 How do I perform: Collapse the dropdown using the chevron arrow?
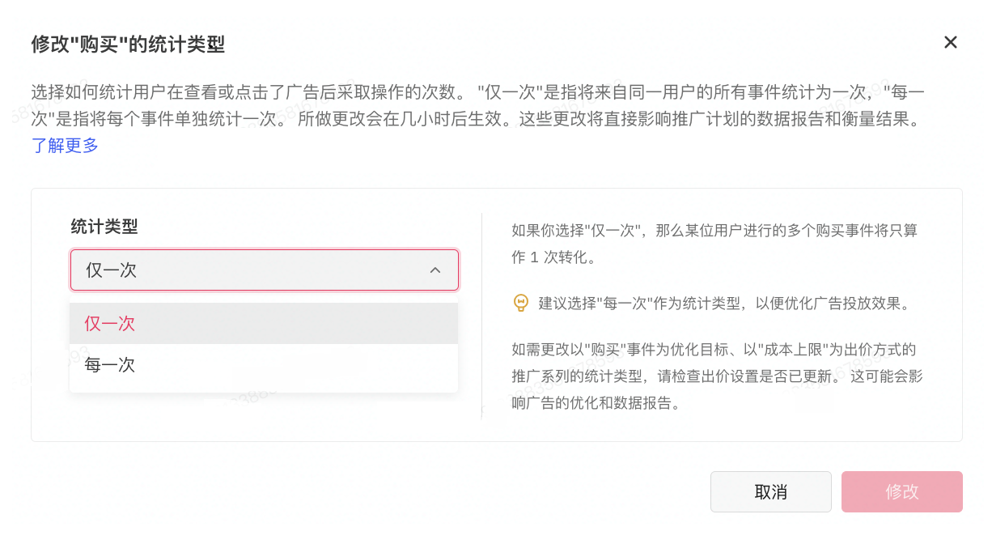click(435, 270)
